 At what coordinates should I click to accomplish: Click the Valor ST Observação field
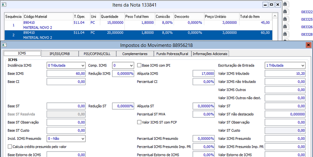[x=285, y=122]
